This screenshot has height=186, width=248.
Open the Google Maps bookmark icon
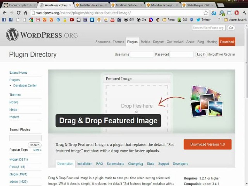(x=31, y=20)
